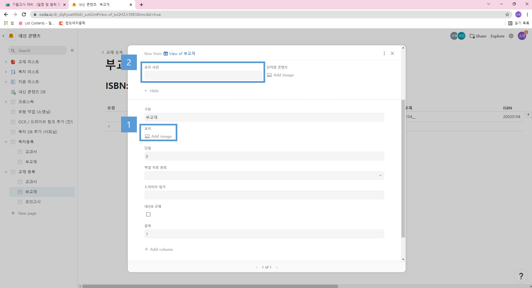Collapse the 목차등록 section

[6, 142]
